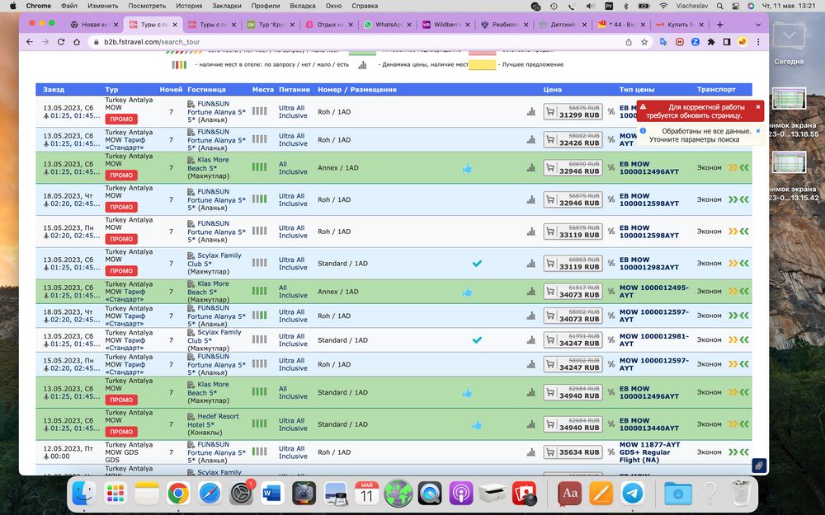This screenshot has width=825, height=515.
Task: Click the paperclip icon at page bottom right
Action: click(x=757, y=466)
